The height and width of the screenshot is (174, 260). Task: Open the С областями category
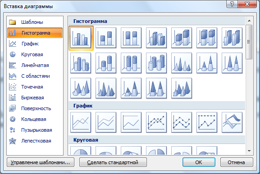[35, 76]
